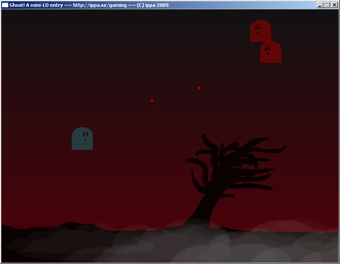This screenshot has width=340, height=264.
Task: Click the Ghost! mini-LD entry title text
Action: pyautogui.click(x=89, y=5)
